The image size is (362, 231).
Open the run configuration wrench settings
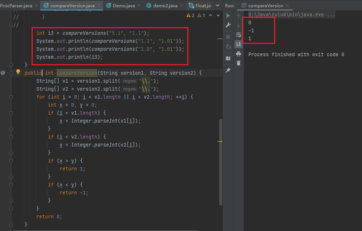coord(228,25)
